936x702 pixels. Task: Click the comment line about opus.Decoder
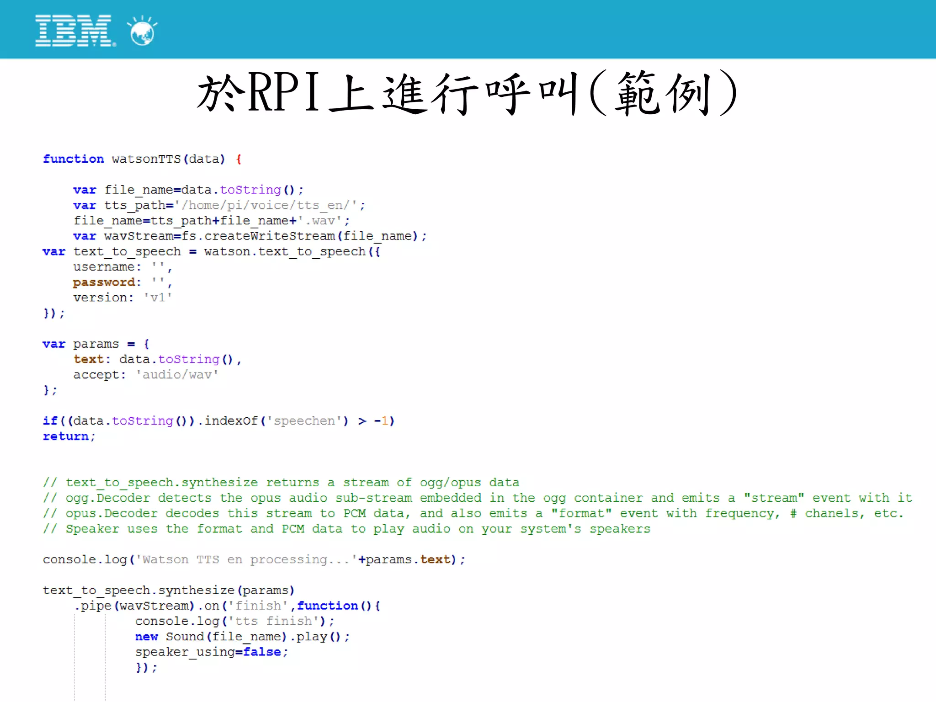pos(473,514)
